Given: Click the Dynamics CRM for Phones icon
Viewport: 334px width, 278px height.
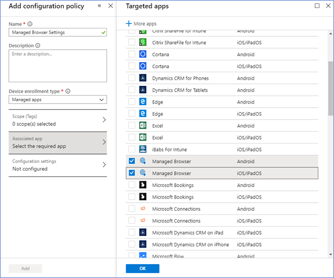Looking at the screenshot, I should pos(143,78).
